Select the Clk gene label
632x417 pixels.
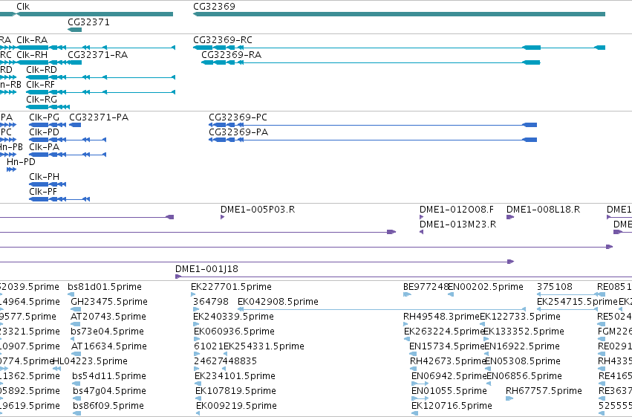pyautogui.click(x=23, y=7)
